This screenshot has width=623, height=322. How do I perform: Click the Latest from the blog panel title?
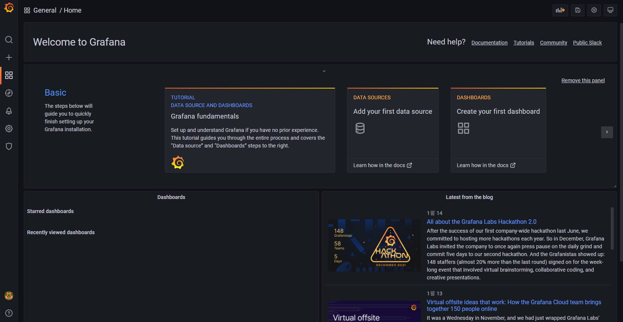click(469, 197)
